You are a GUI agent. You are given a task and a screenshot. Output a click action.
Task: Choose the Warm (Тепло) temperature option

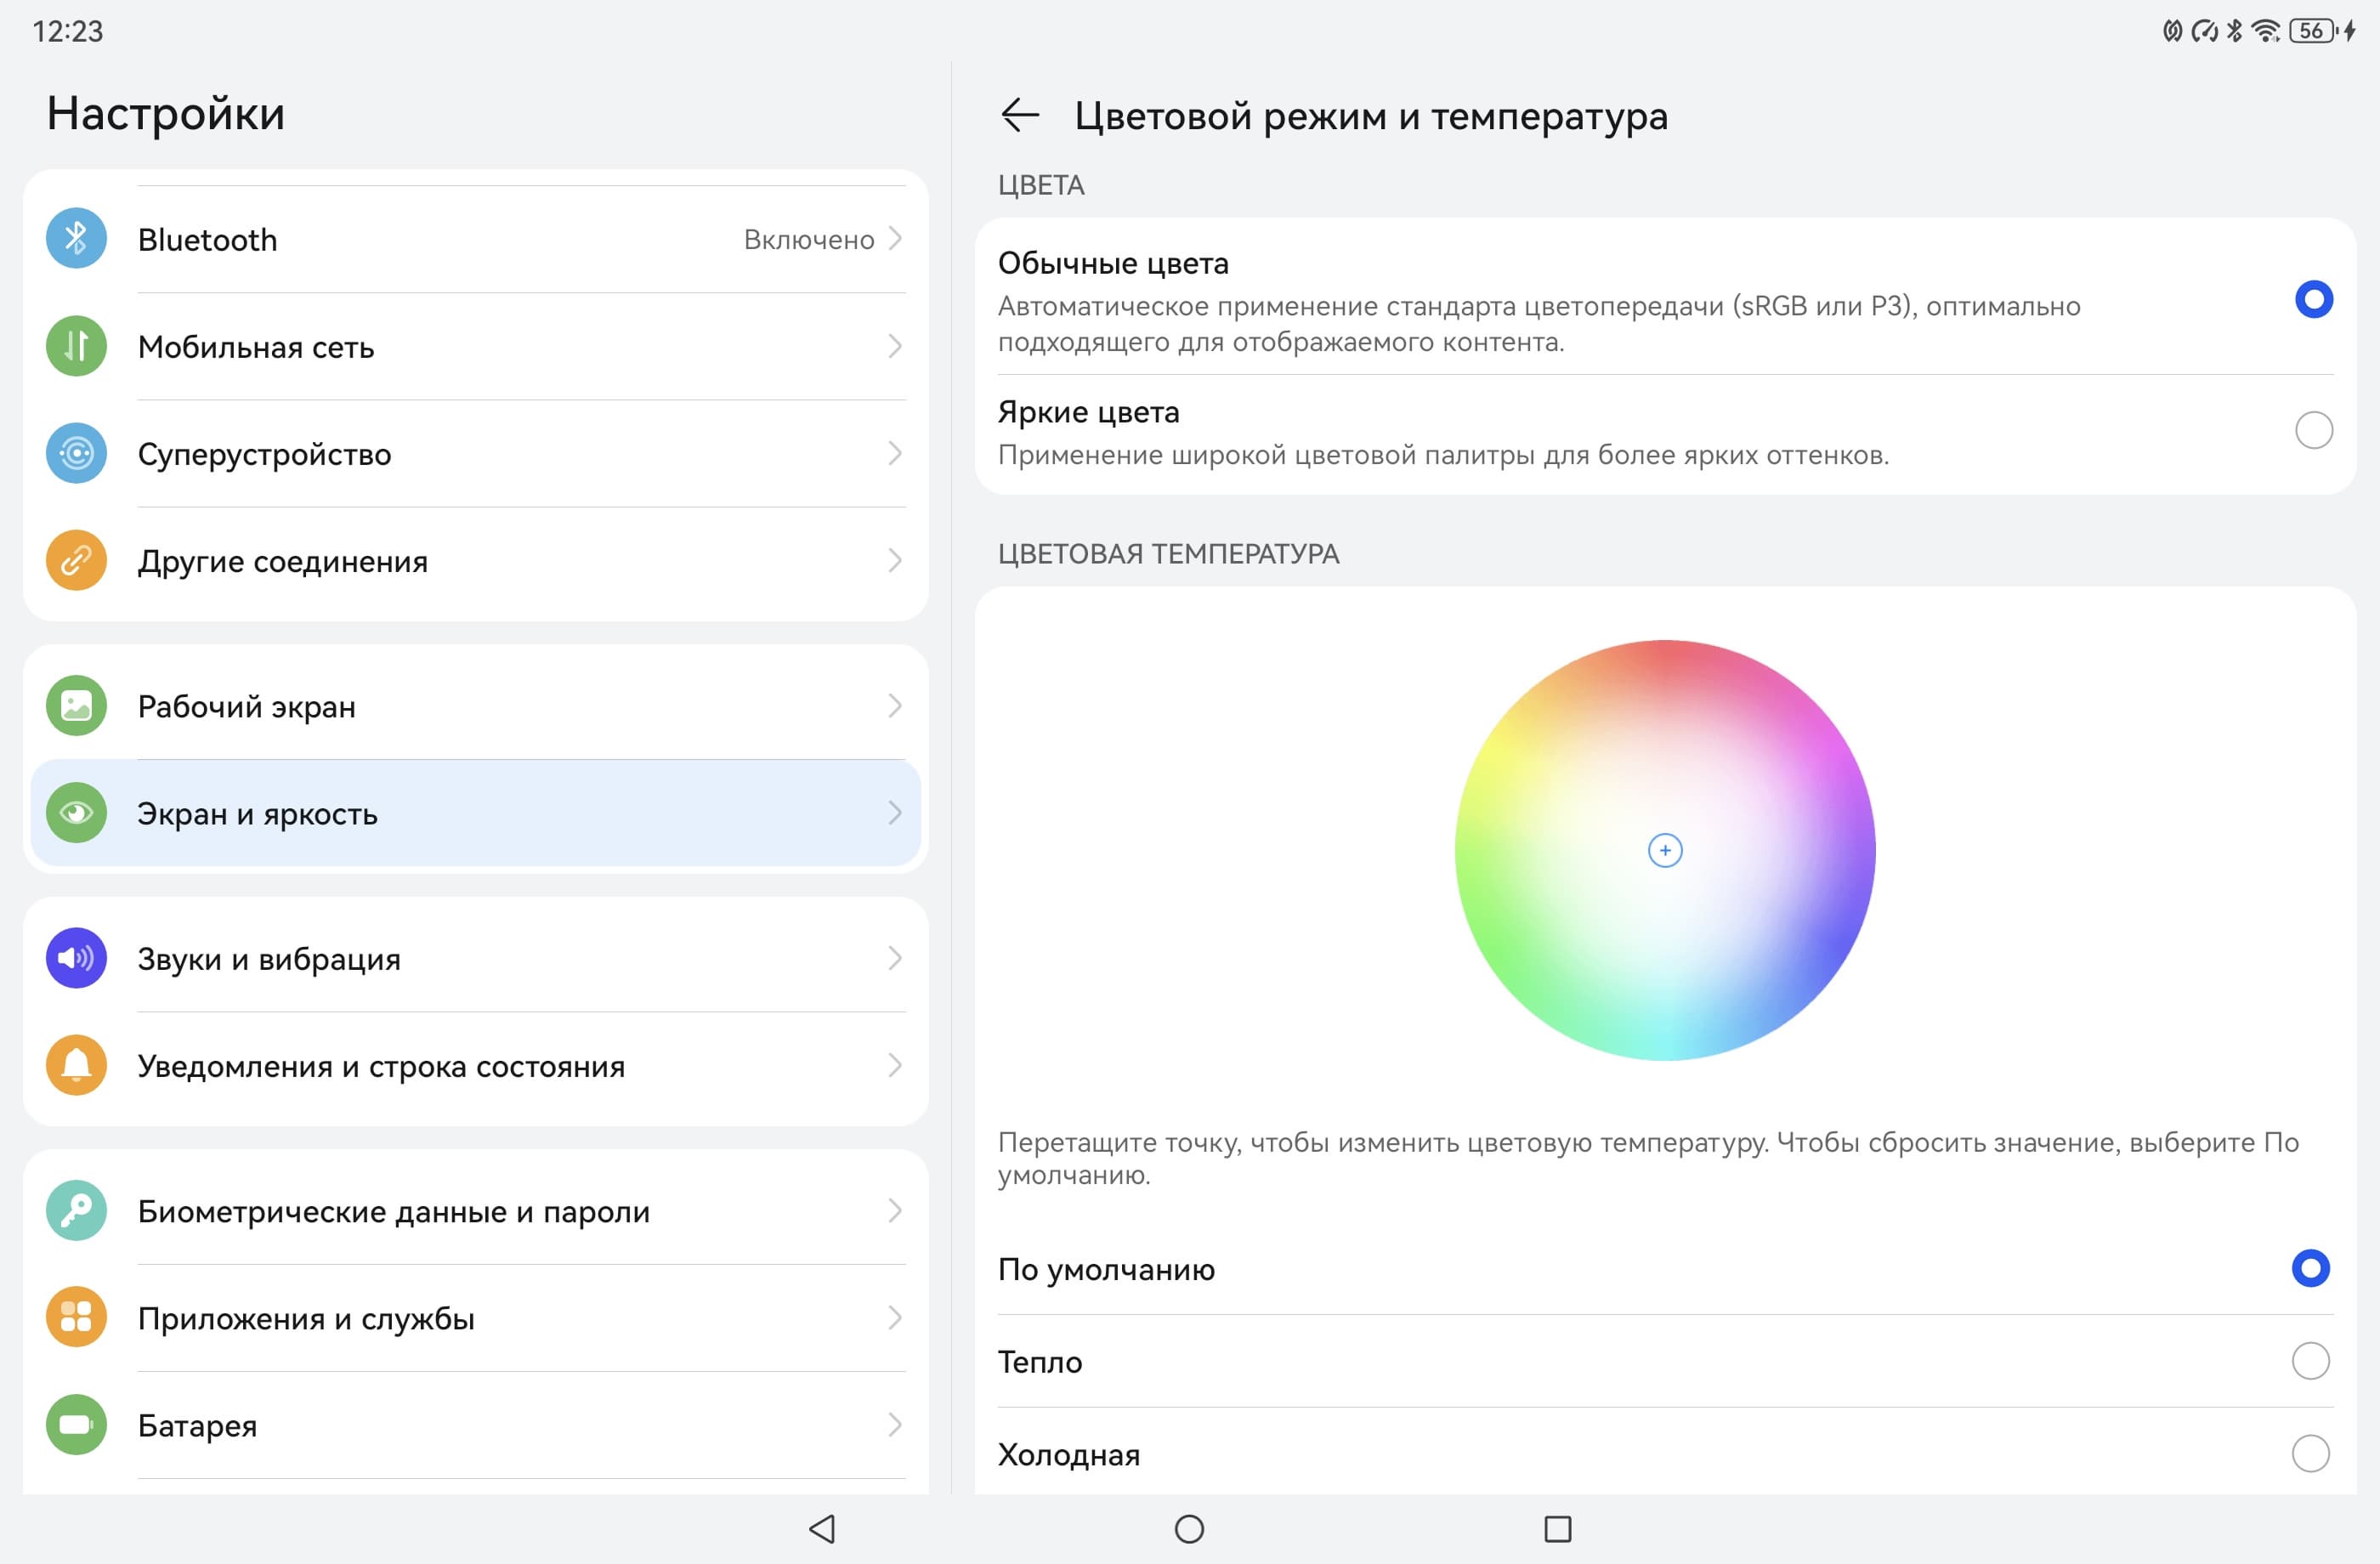(x=2310, y=1361)
